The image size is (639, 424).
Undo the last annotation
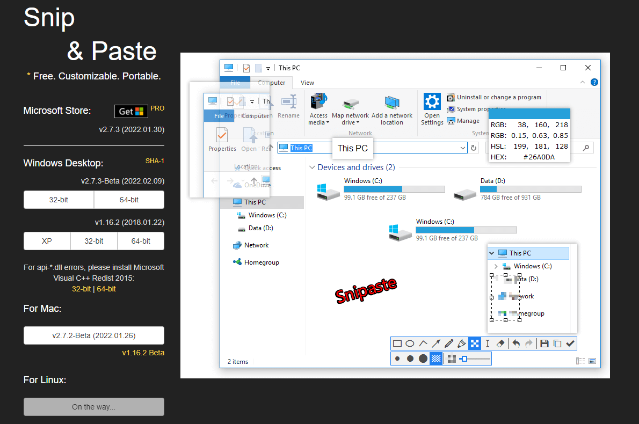tap(517, 343)
